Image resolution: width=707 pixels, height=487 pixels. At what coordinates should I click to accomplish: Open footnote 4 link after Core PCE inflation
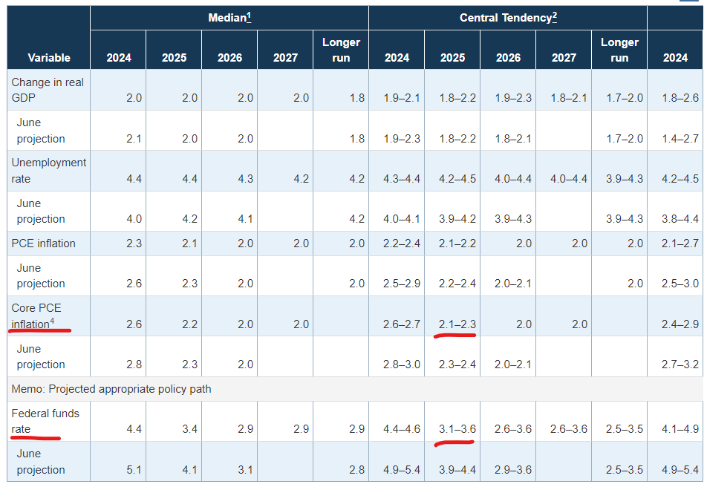(52, 321)
